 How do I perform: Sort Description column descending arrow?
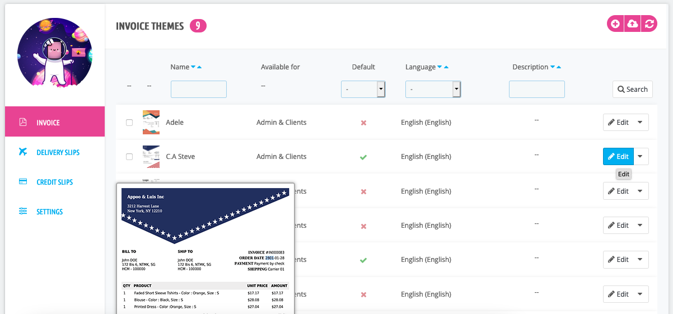[553, 67]
